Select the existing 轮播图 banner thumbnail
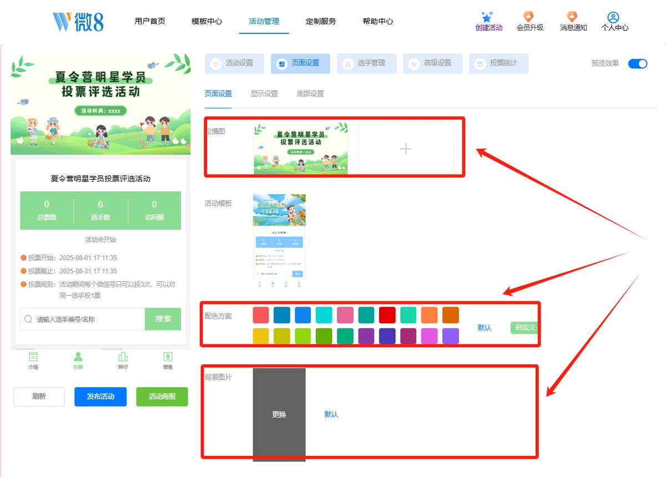The image size is (666, 477). point(301,148)
